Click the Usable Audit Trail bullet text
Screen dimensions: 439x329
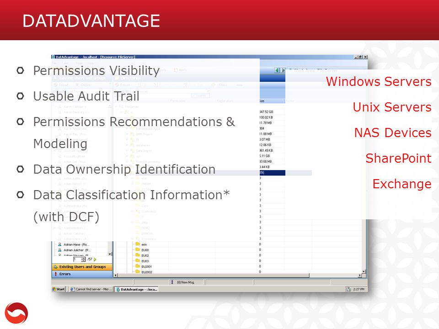point(86,96)
